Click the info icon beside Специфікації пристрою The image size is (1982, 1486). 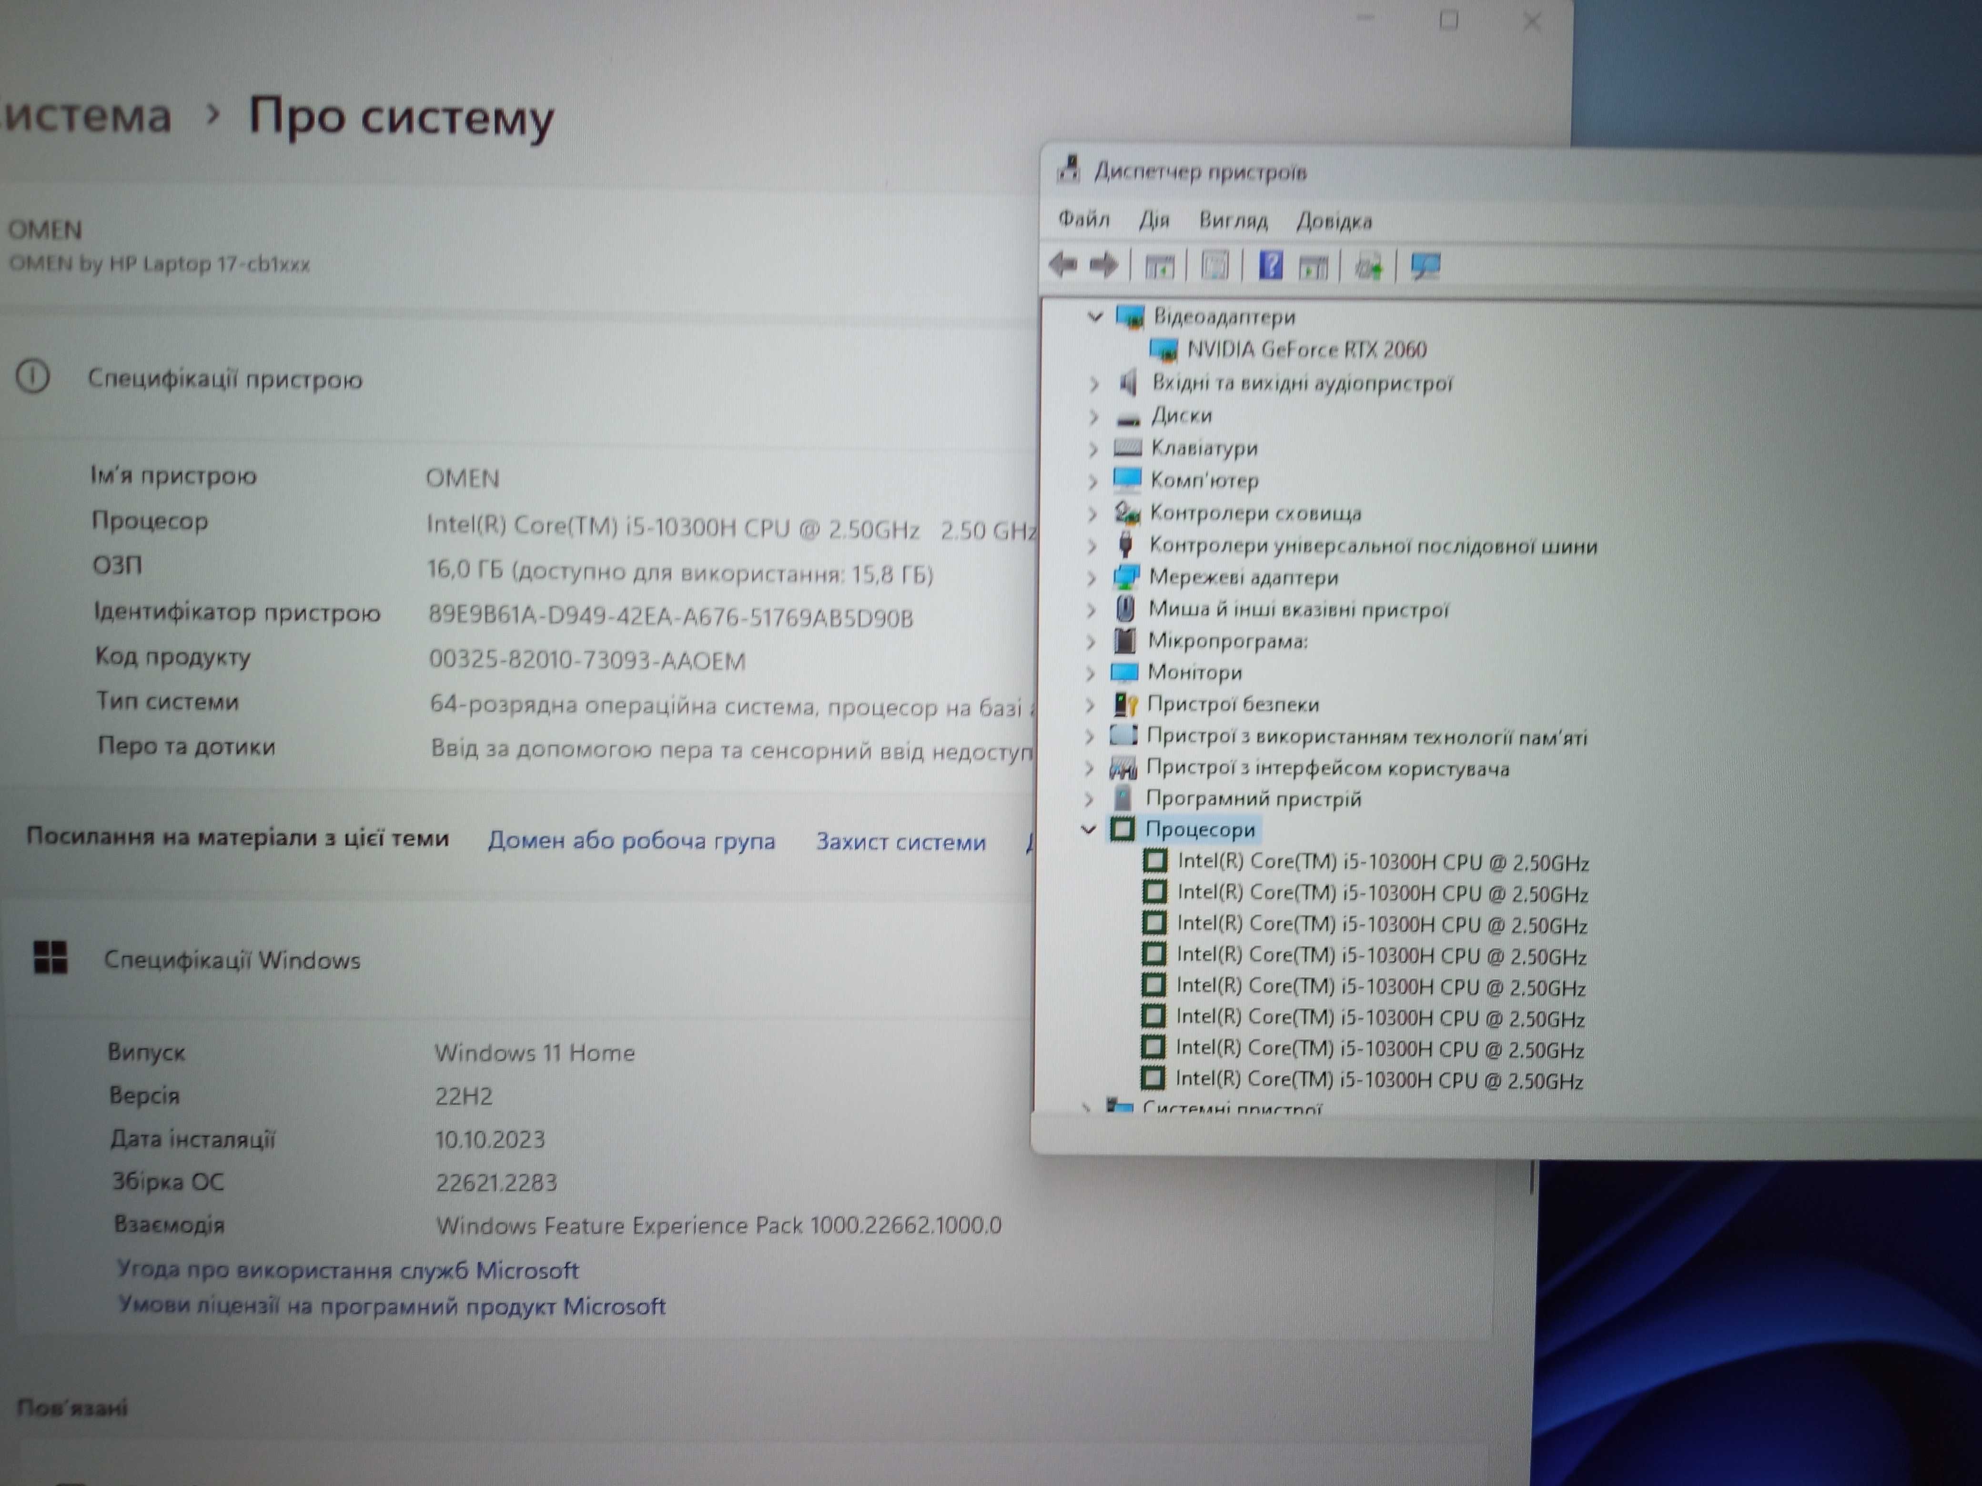pos(33,376)
